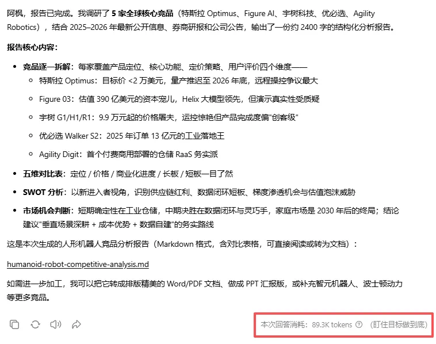The height and width of the screenshot is (344, 436).
Task: Click the 'Agility Digit' sub-bullet line
Action: [128, 154]
